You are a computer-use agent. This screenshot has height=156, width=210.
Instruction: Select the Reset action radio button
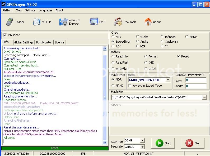coord(178,56)
